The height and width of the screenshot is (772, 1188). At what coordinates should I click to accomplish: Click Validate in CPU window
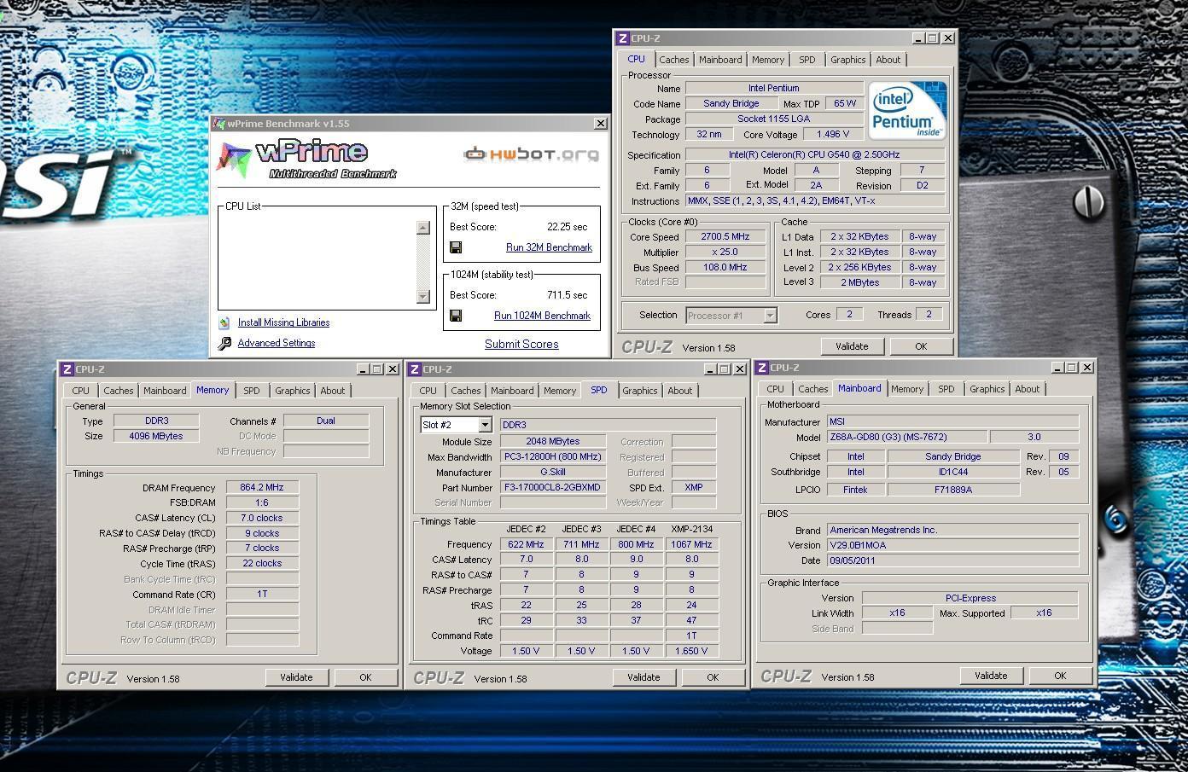pos(852,346)
